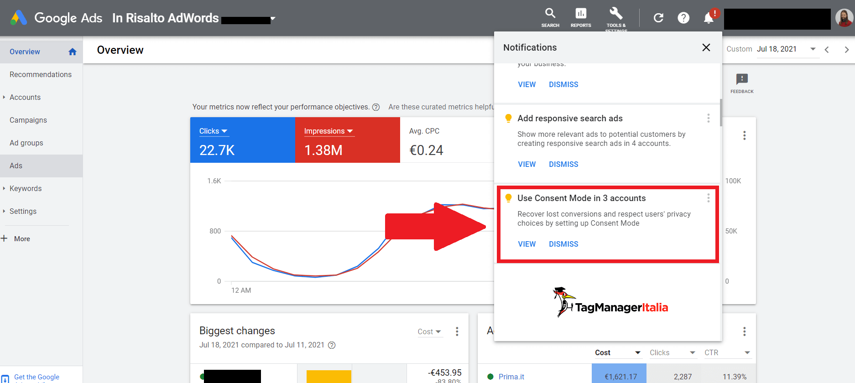Click the plus icon next to More

(x=4, y=238)
